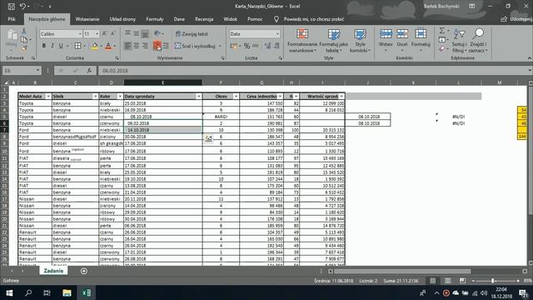Viewport: 533px width, 300px height.
Task: Toggle italic formatting
Action: (52, 46)
